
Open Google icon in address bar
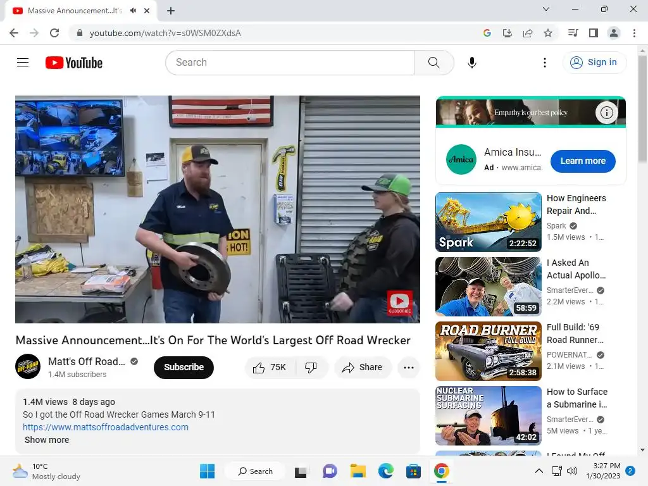click(487, 33)
